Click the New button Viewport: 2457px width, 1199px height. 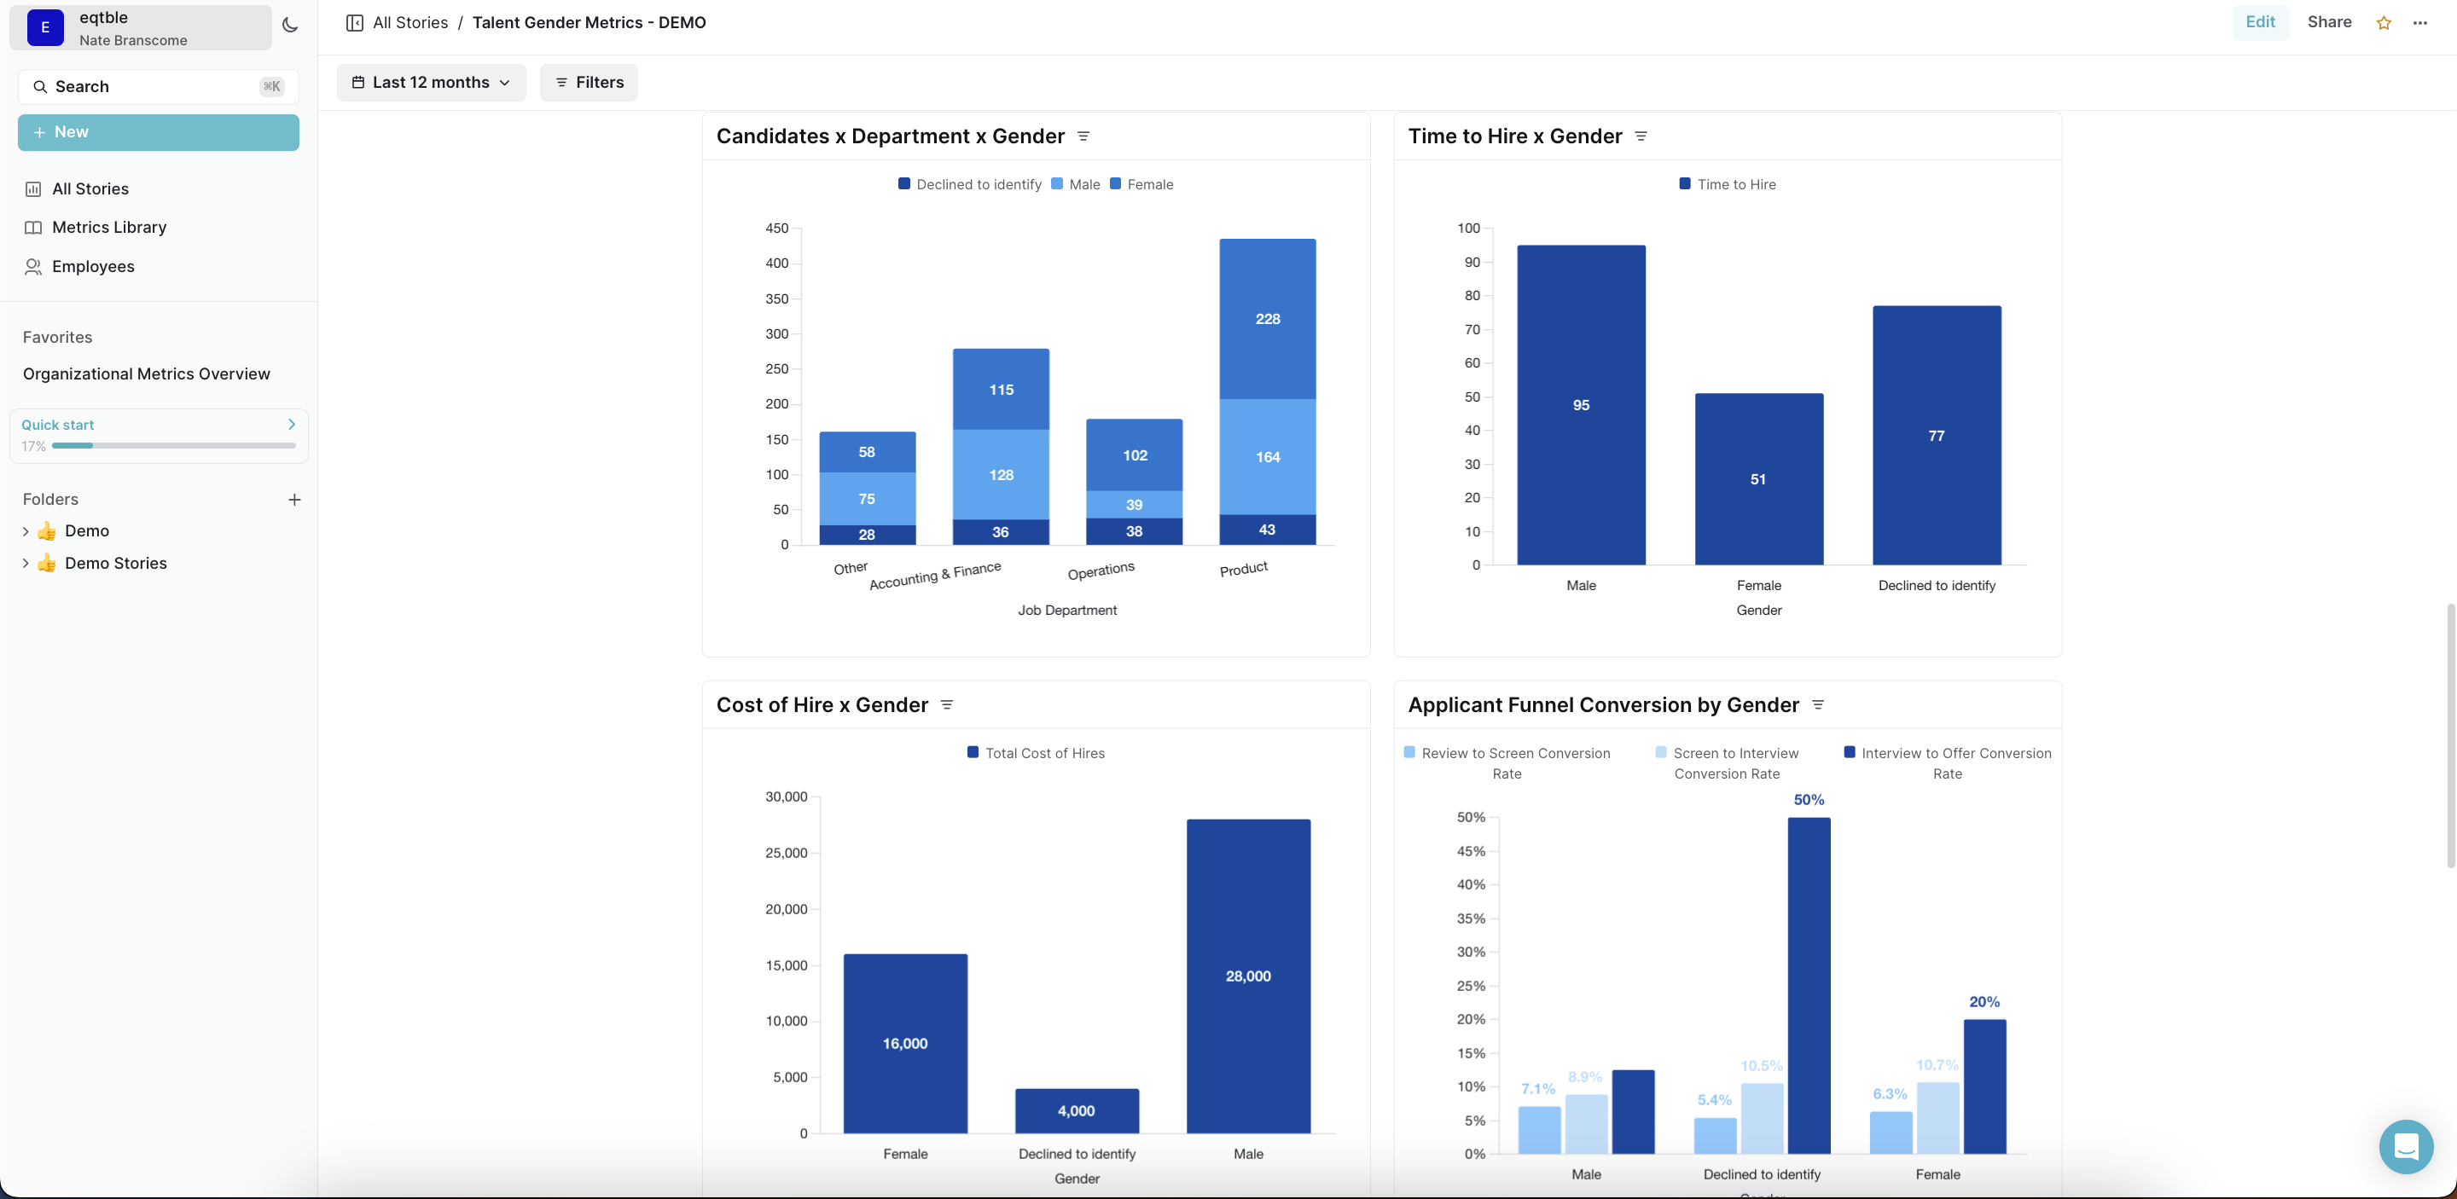tap(157, 131)
